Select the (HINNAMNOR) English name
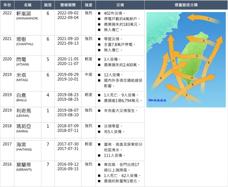The height and width of the screenshot is (187, 228). (27, 18)
